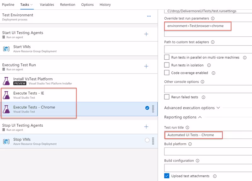Enable Rerun failed tests checkbox
Viewport: 252px width, 181px height.
click(167, 97)
